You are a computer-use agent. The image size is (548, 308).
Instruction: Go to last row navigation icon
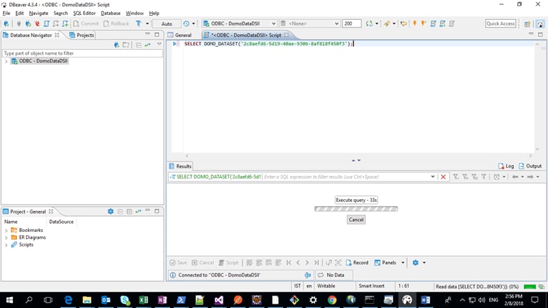point(316,263)
